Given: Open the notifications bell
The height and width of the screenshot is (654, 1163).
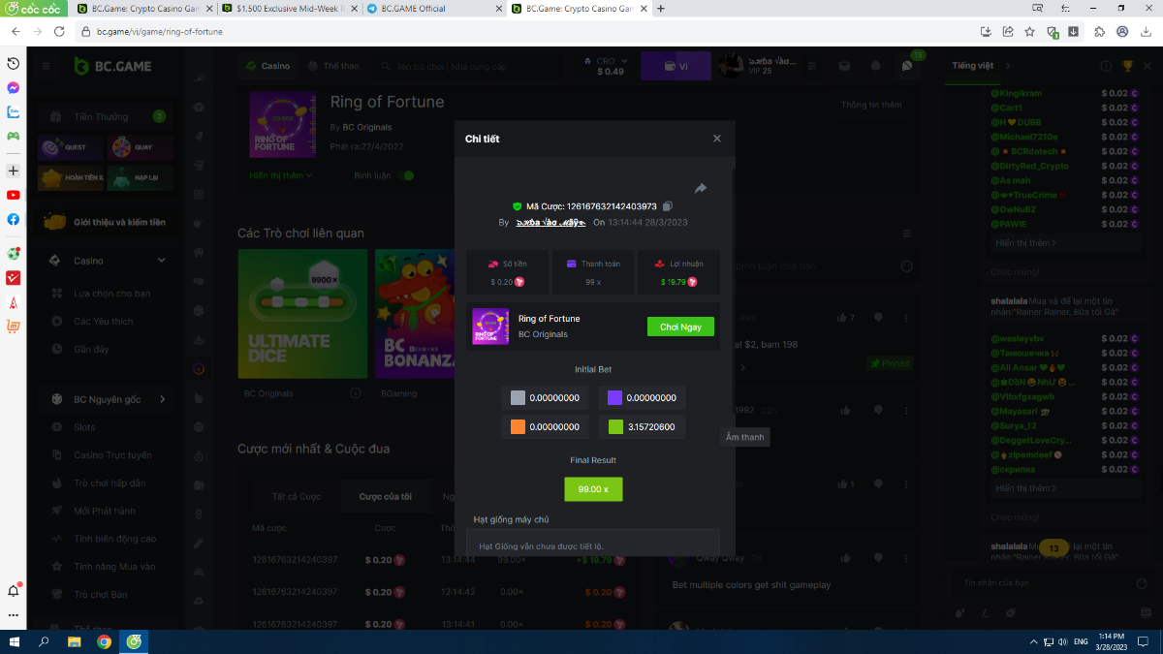Looking at the screenshot, I should click(876, 66).
